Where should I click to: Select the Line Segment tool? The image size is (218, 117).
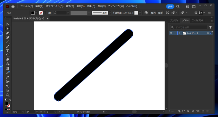pos(7,42)
